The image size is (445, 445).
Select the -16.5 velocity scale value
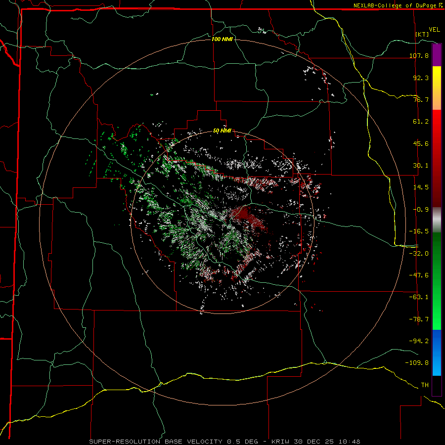(x=419, y=231)
